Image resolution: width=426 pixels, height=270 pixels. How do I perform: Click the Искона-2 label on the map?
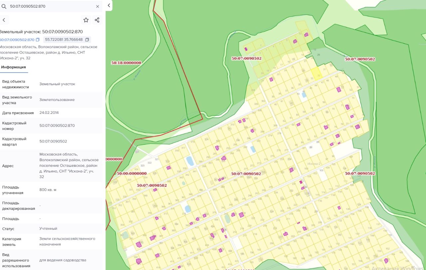click(x=314, y=164)
